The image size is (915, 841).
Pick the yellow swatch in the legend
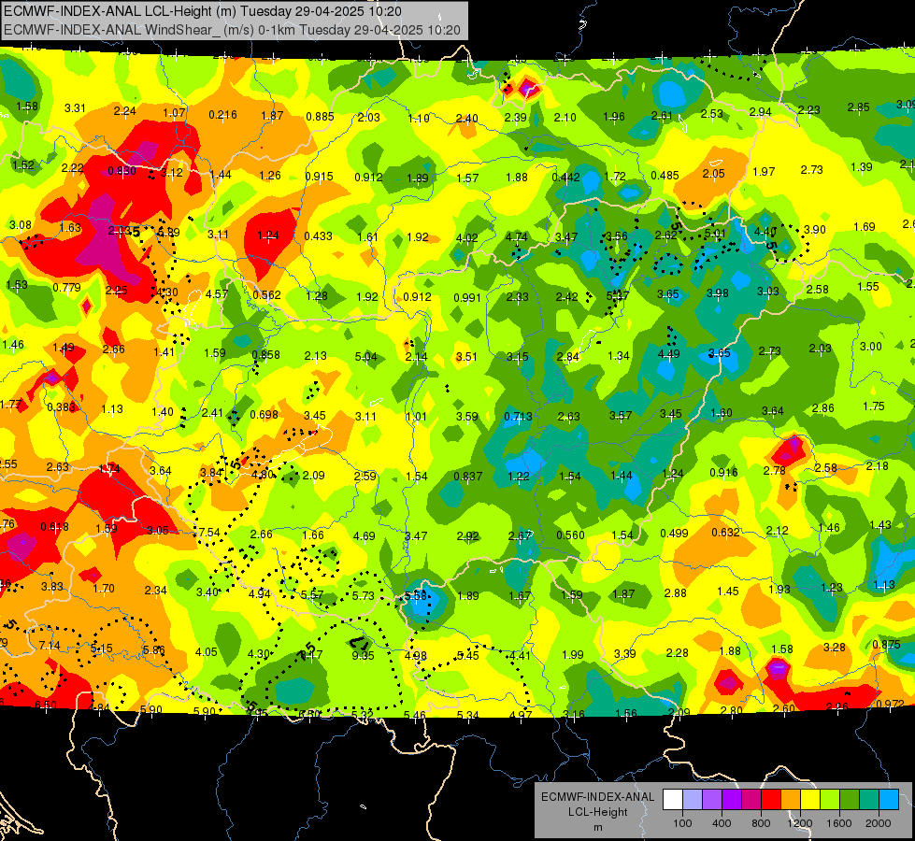(x=810, y=799)
